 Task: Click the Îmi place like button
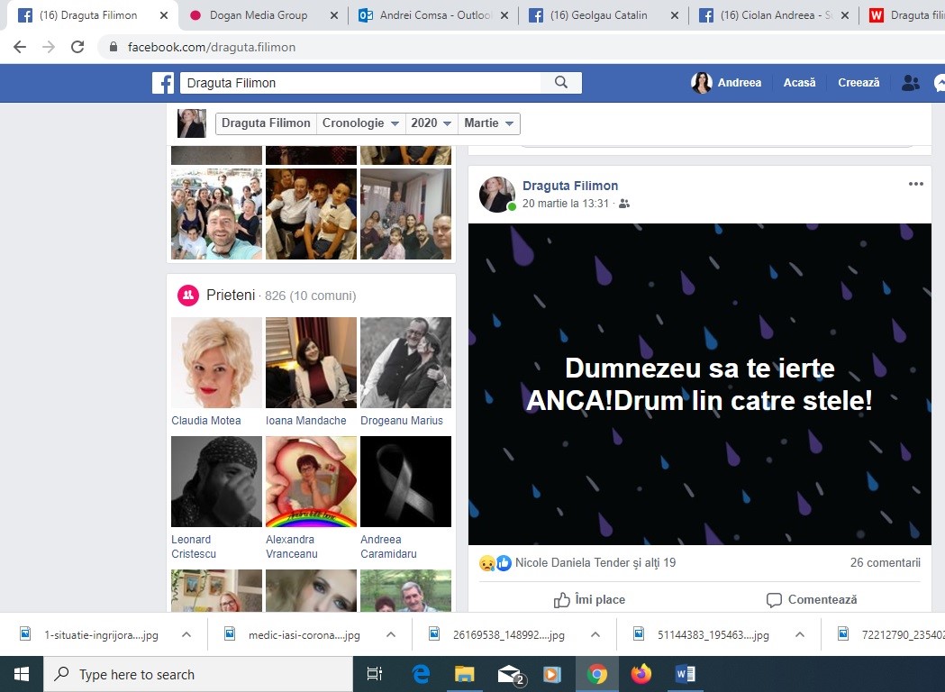point(590,599)
